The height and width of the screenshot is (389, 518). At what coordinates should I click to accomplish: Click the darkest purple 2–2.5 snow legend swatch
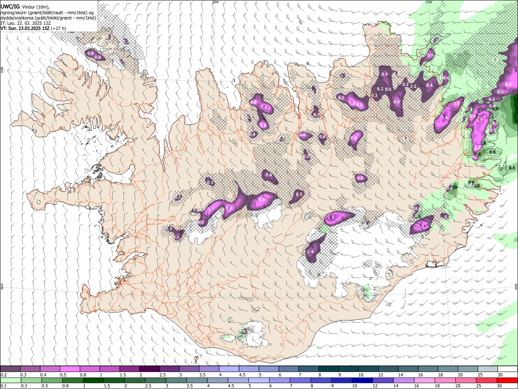pyautogui.click(x=149, y=369)
